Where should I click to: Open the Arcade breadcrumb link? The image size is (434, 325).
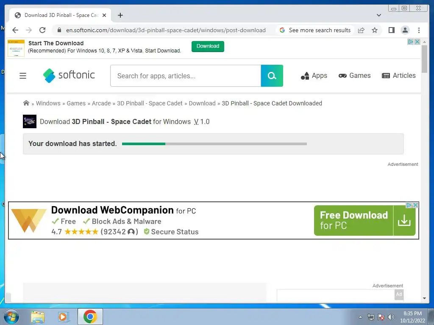coord(101,103)
